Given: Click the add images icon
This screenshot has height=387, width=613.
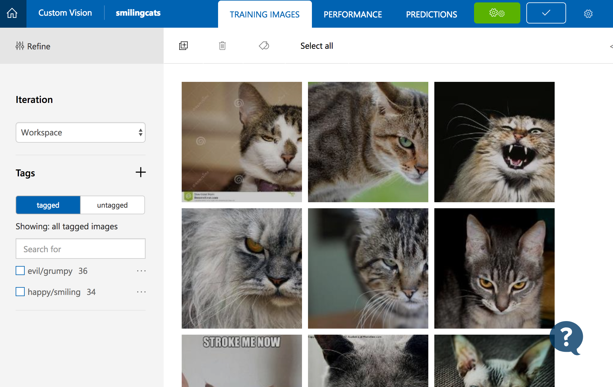Looking at the screenshot, I should (183, 46).
